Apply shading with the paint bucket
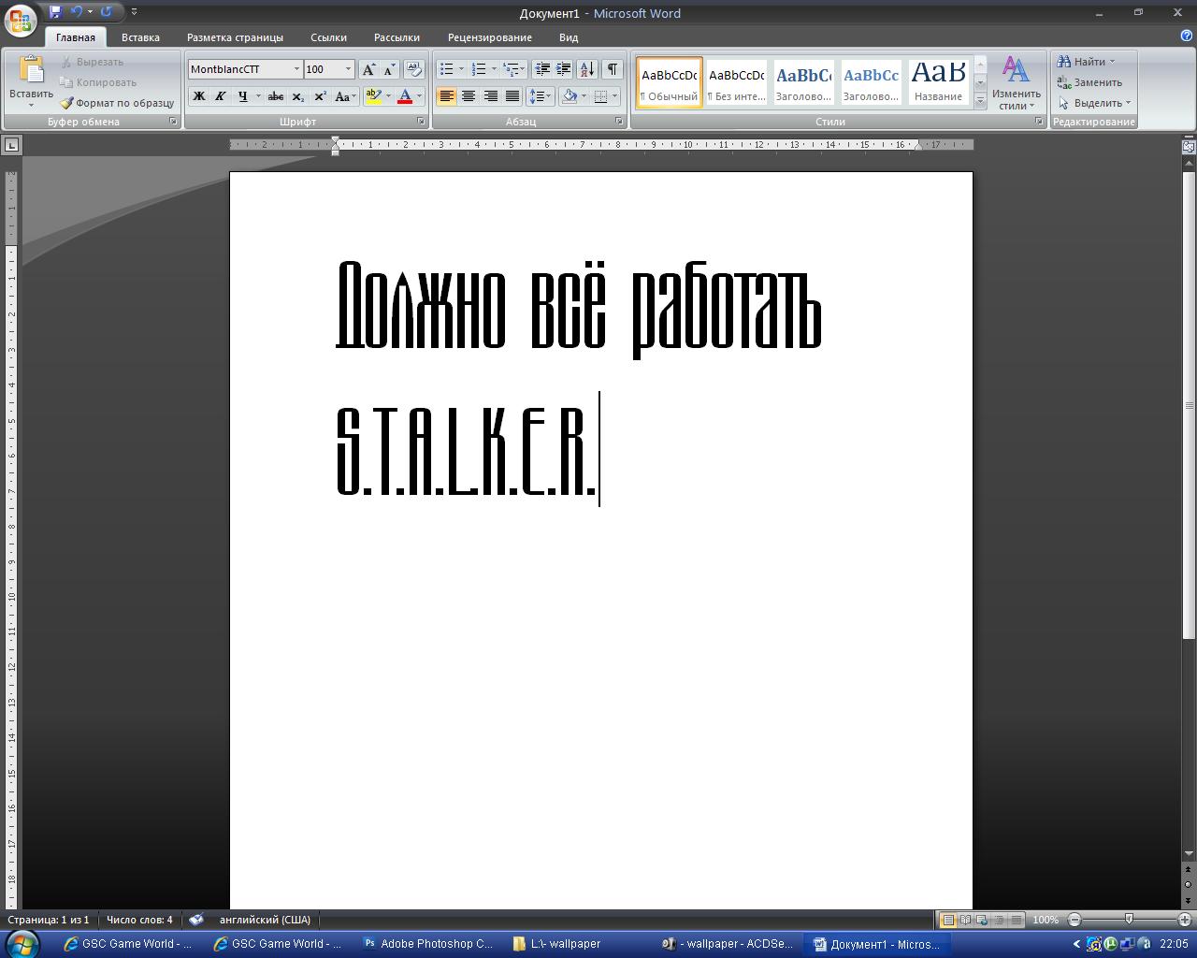This screenshot has width=1197, height=958. click(570, 96)
